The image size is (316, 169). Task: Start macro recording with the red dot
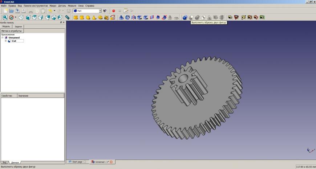pyautogui.click(x=114, y=11)
